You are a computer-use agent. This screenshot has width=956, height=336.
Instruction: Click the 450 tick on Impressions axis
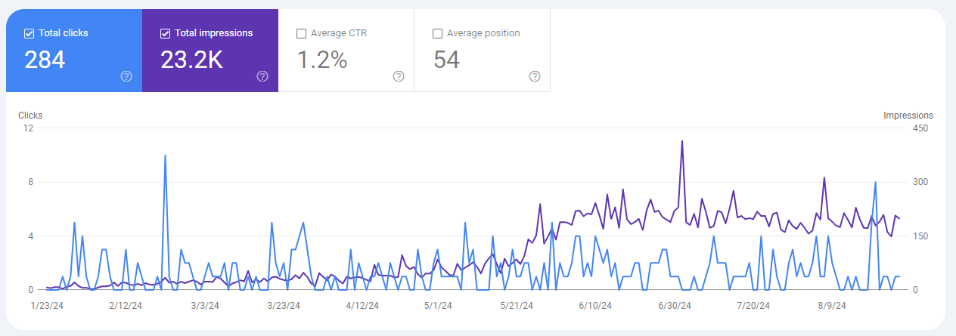[x=920, y=128]
